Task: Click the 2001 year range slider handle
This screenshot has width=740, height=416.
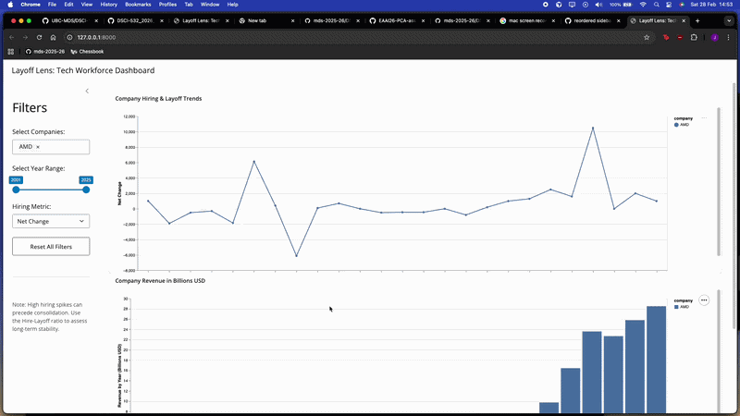Action: click(x=16, y=190)
